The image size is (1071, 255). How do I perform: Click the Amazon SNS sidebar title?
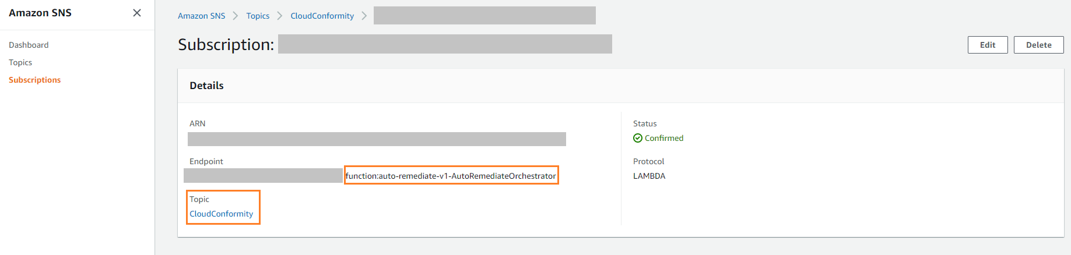click(40, 13)
